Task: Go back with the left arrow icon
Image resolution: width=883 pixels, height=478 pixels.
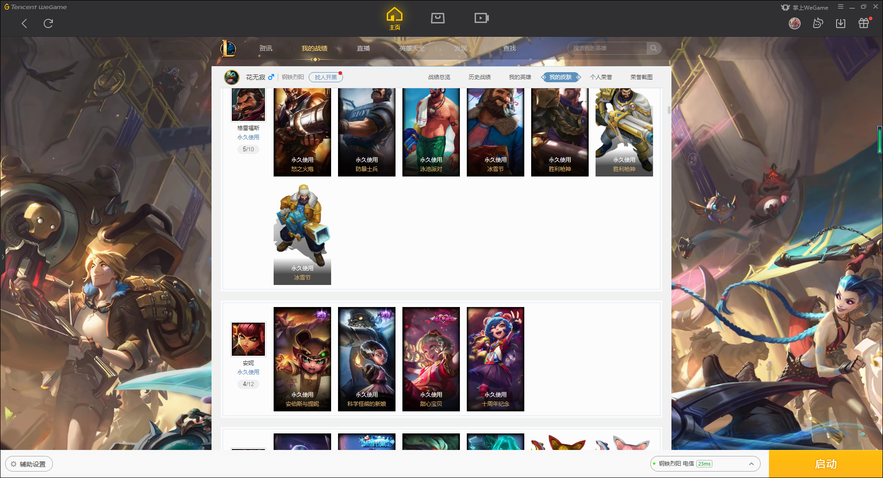Action: (24, 23)
